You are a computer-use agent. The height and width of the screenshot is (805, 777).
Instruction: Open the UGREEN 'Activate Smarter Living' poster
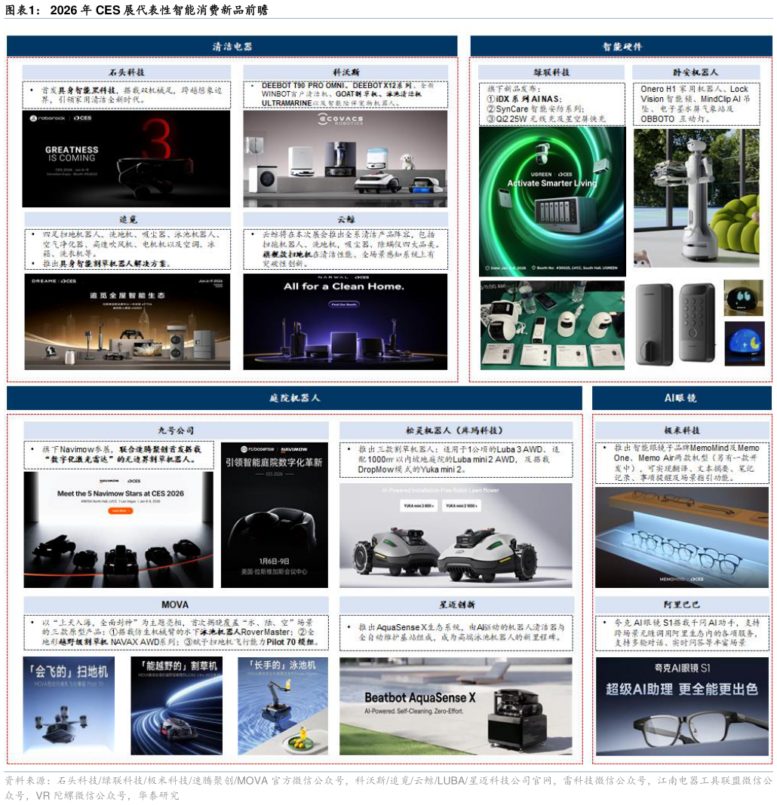[551, 202]
